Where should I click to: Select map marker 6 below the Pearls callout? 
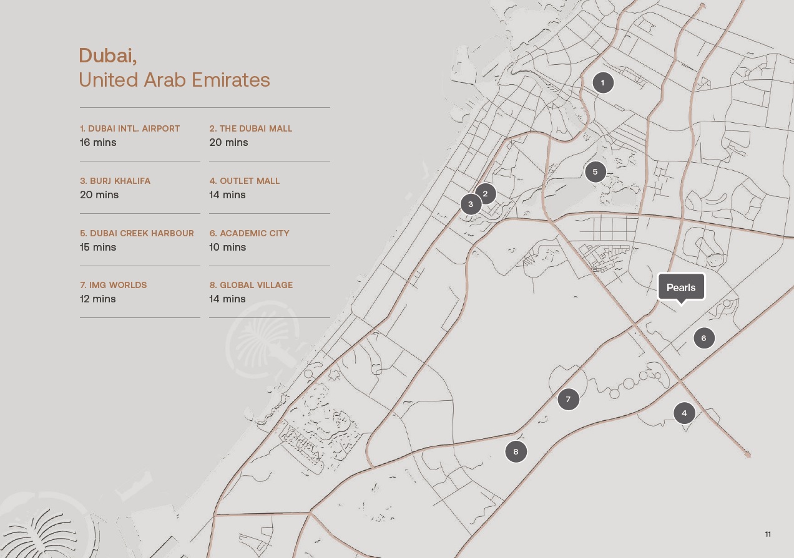pyautogui.click(x=703, y=338)
